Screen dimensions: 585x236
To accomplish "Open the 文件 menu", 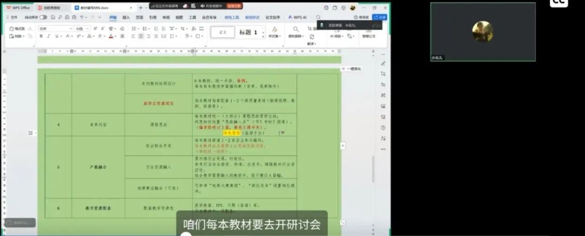I will [x=12, y=17].
